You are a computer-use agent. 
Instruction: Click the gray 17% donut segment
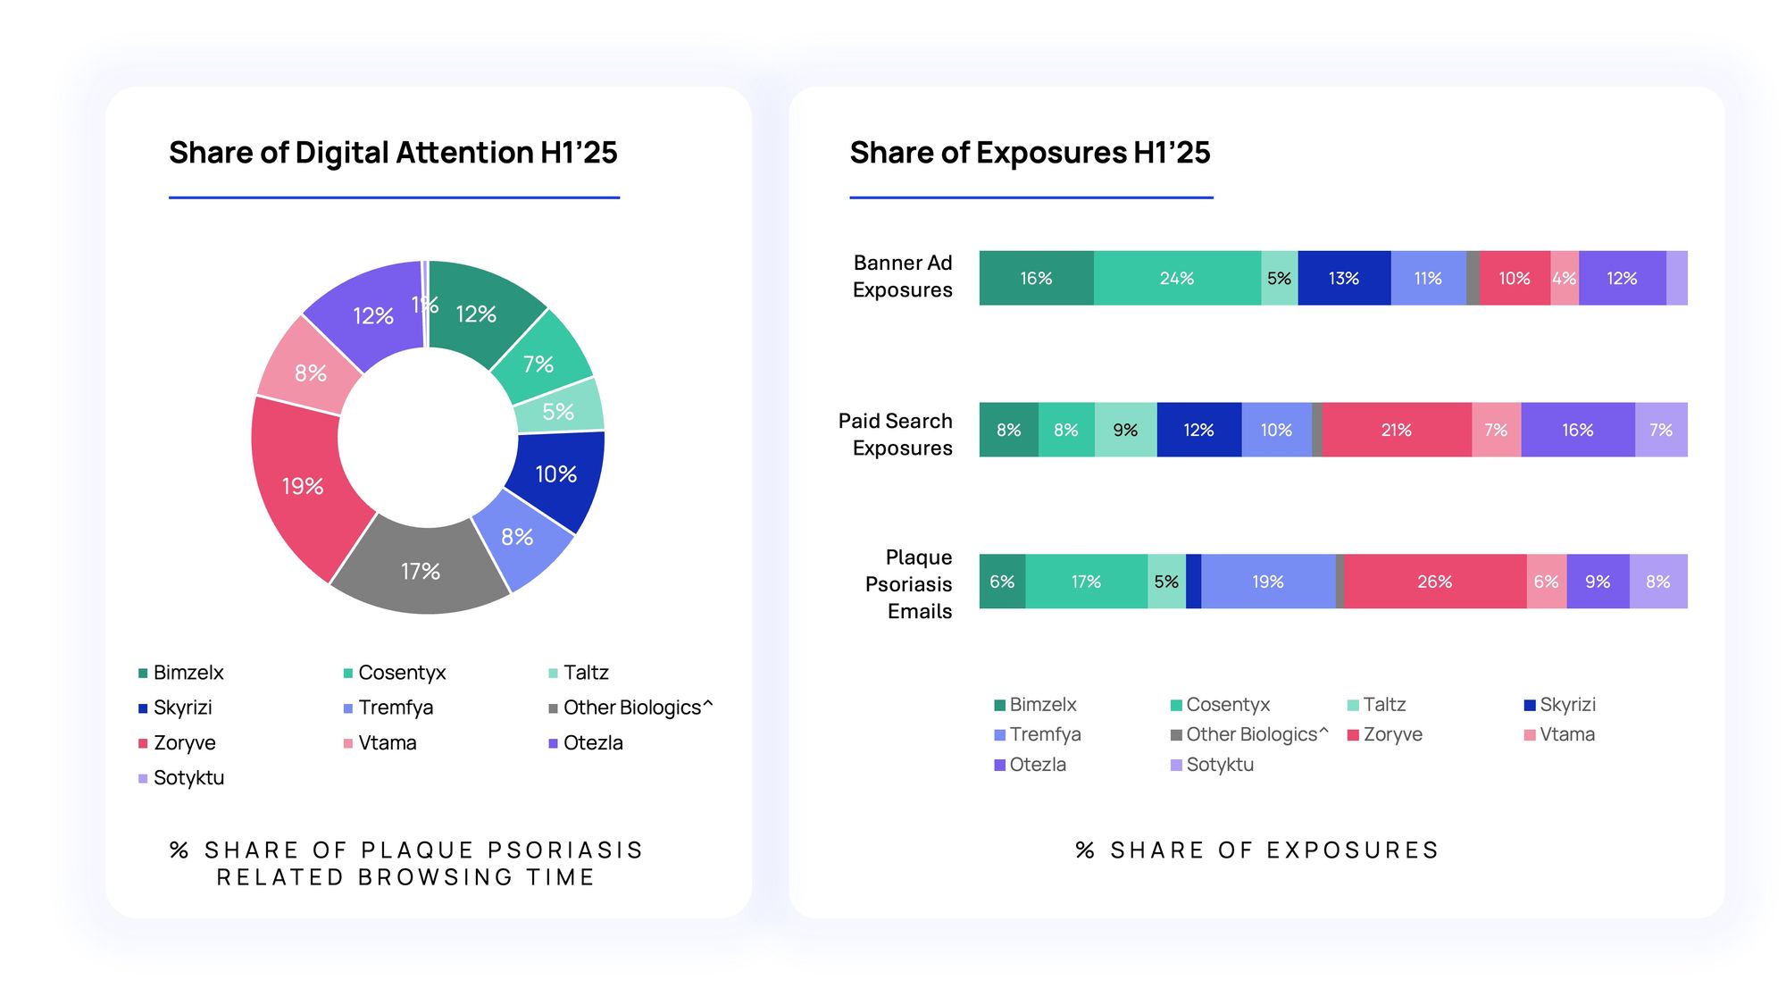pyautogui.click(x=420, y=566)
